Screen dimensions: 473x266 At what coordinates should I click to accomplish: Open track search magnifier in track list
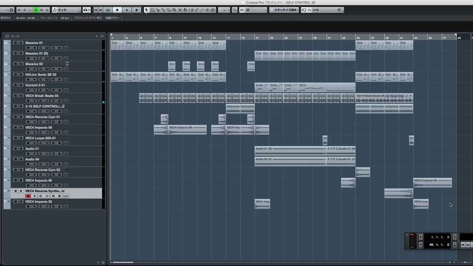[x=102, y=36]
